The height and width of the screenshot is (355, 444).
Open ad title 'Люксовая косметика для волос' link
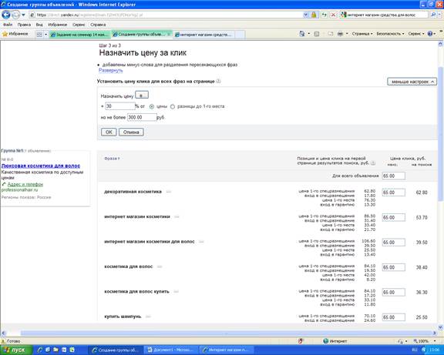click(41, 166)
